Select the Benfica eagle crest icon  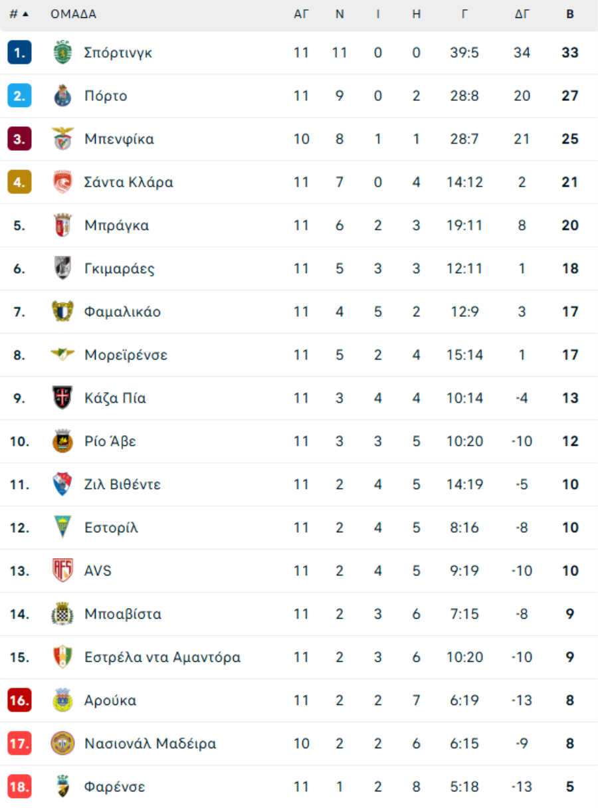62,139
